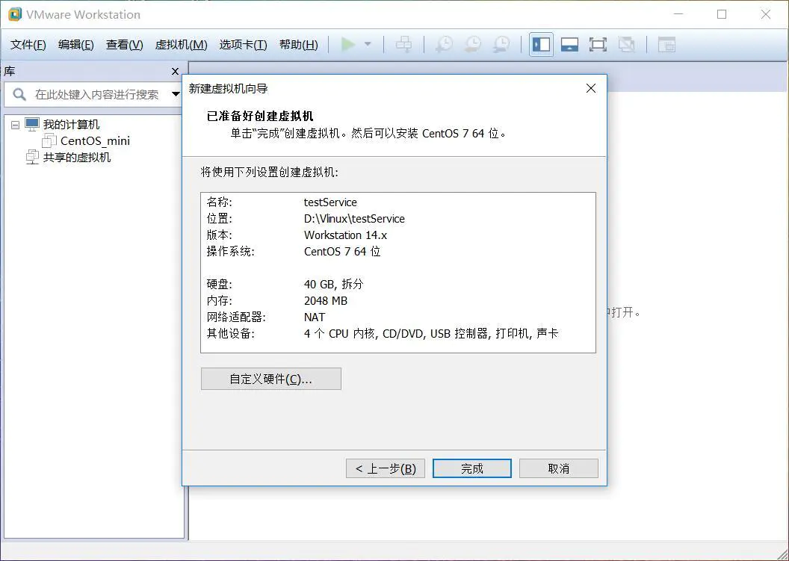Click the take snapshot toolbar icon
The height and width of the screenshot is (561, 789).
point(444,44)
